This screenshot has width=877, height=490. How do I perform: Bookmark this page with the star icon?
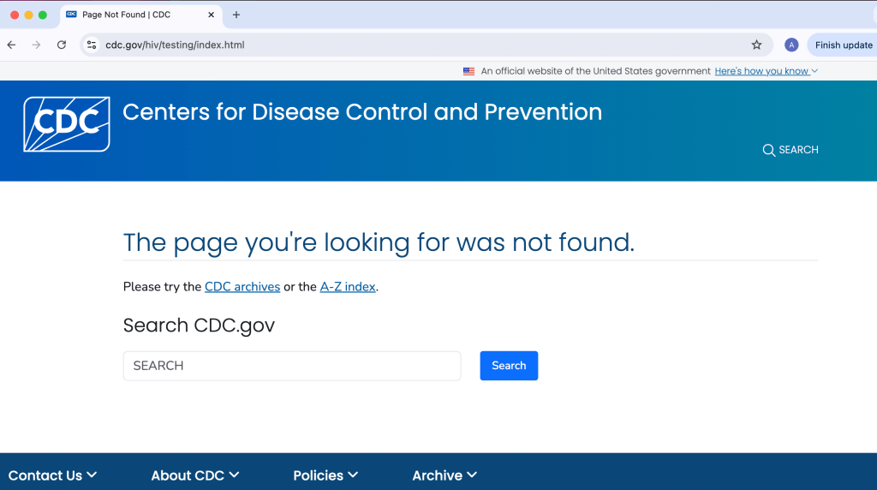[756, 45]
